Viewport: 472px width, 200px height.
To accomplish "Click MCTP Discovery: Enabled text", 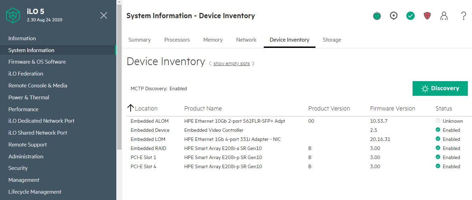I will (x=159, y=88).
